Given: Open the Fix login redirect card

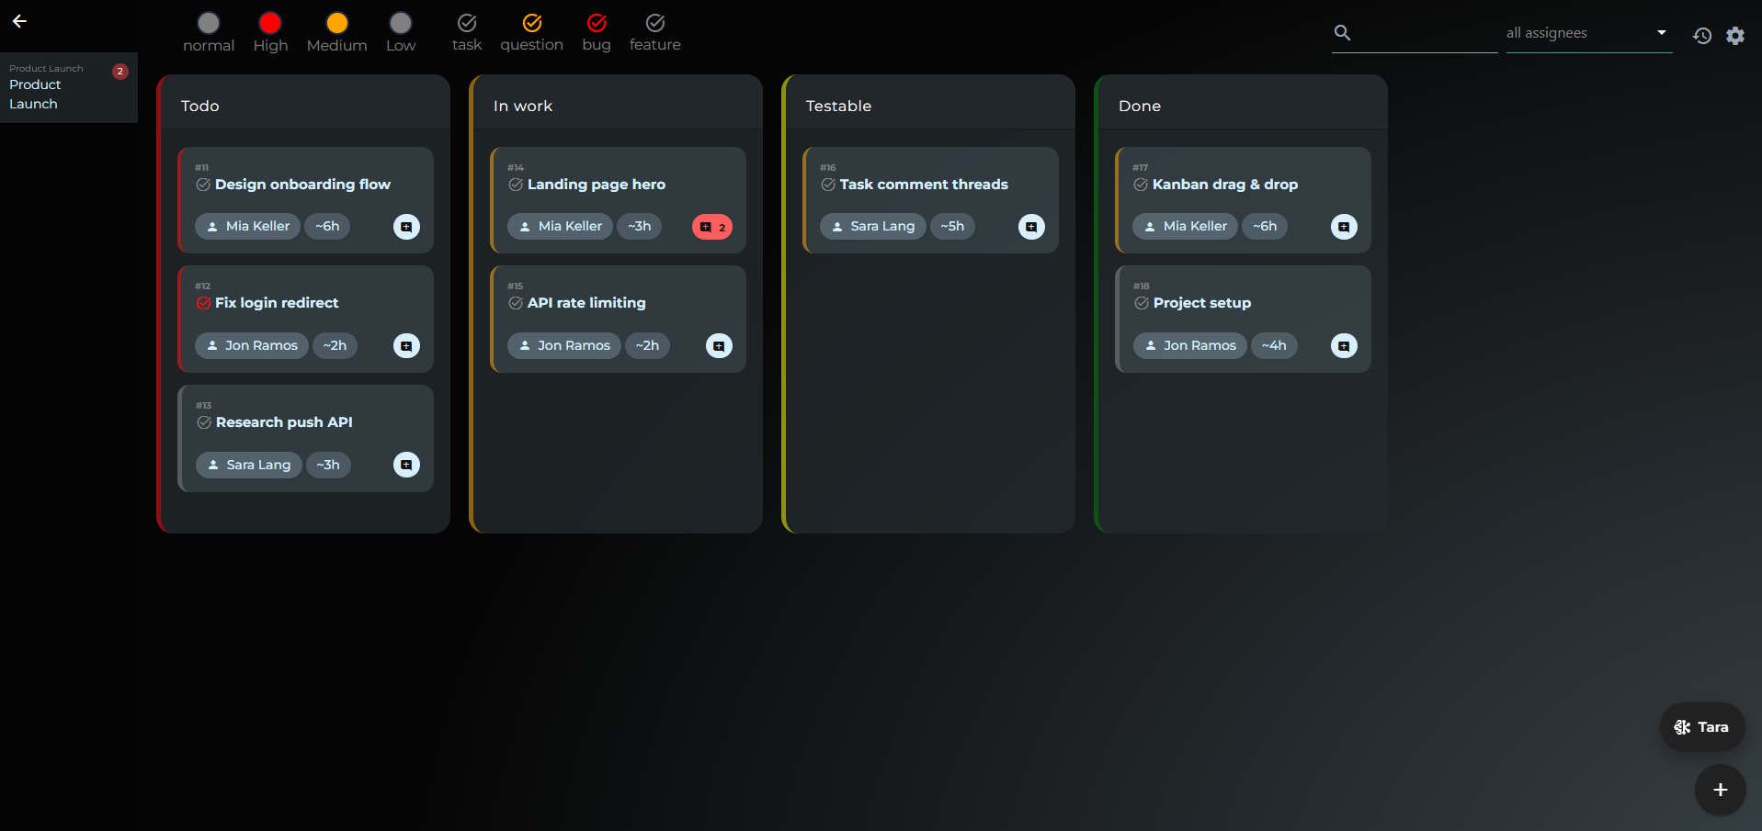Looking at the screenshot, I should click(x=305, y=319).
